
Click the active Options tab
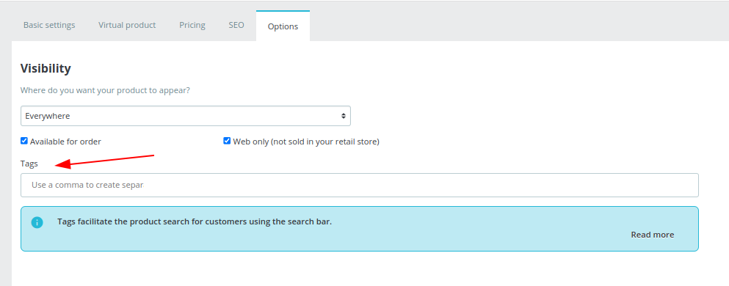[283, 26]
